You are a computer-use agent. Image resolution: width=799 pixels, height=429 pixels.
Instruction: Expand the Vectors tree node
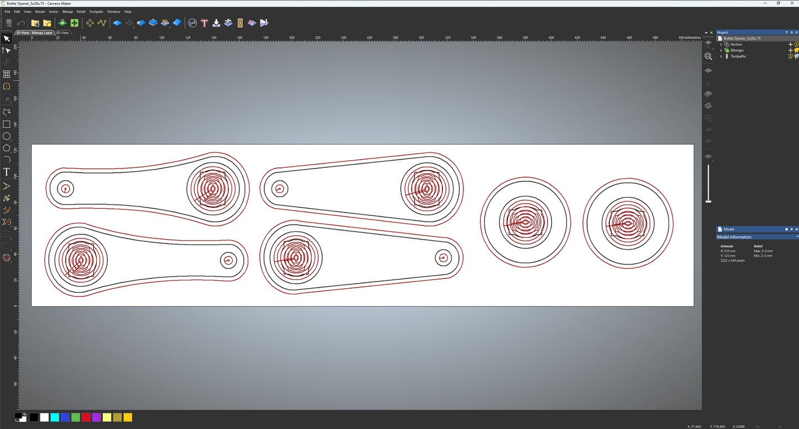point(721,44)
